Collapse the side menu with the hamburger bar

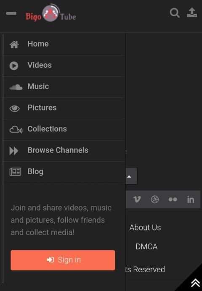click(x=11, y=13)
